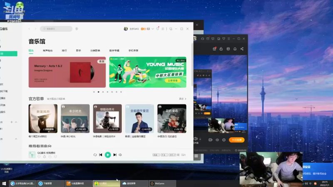Screen dimensions: 333x187
Task: Switch to WeGame in the taskbar
Action: (162, 183)
